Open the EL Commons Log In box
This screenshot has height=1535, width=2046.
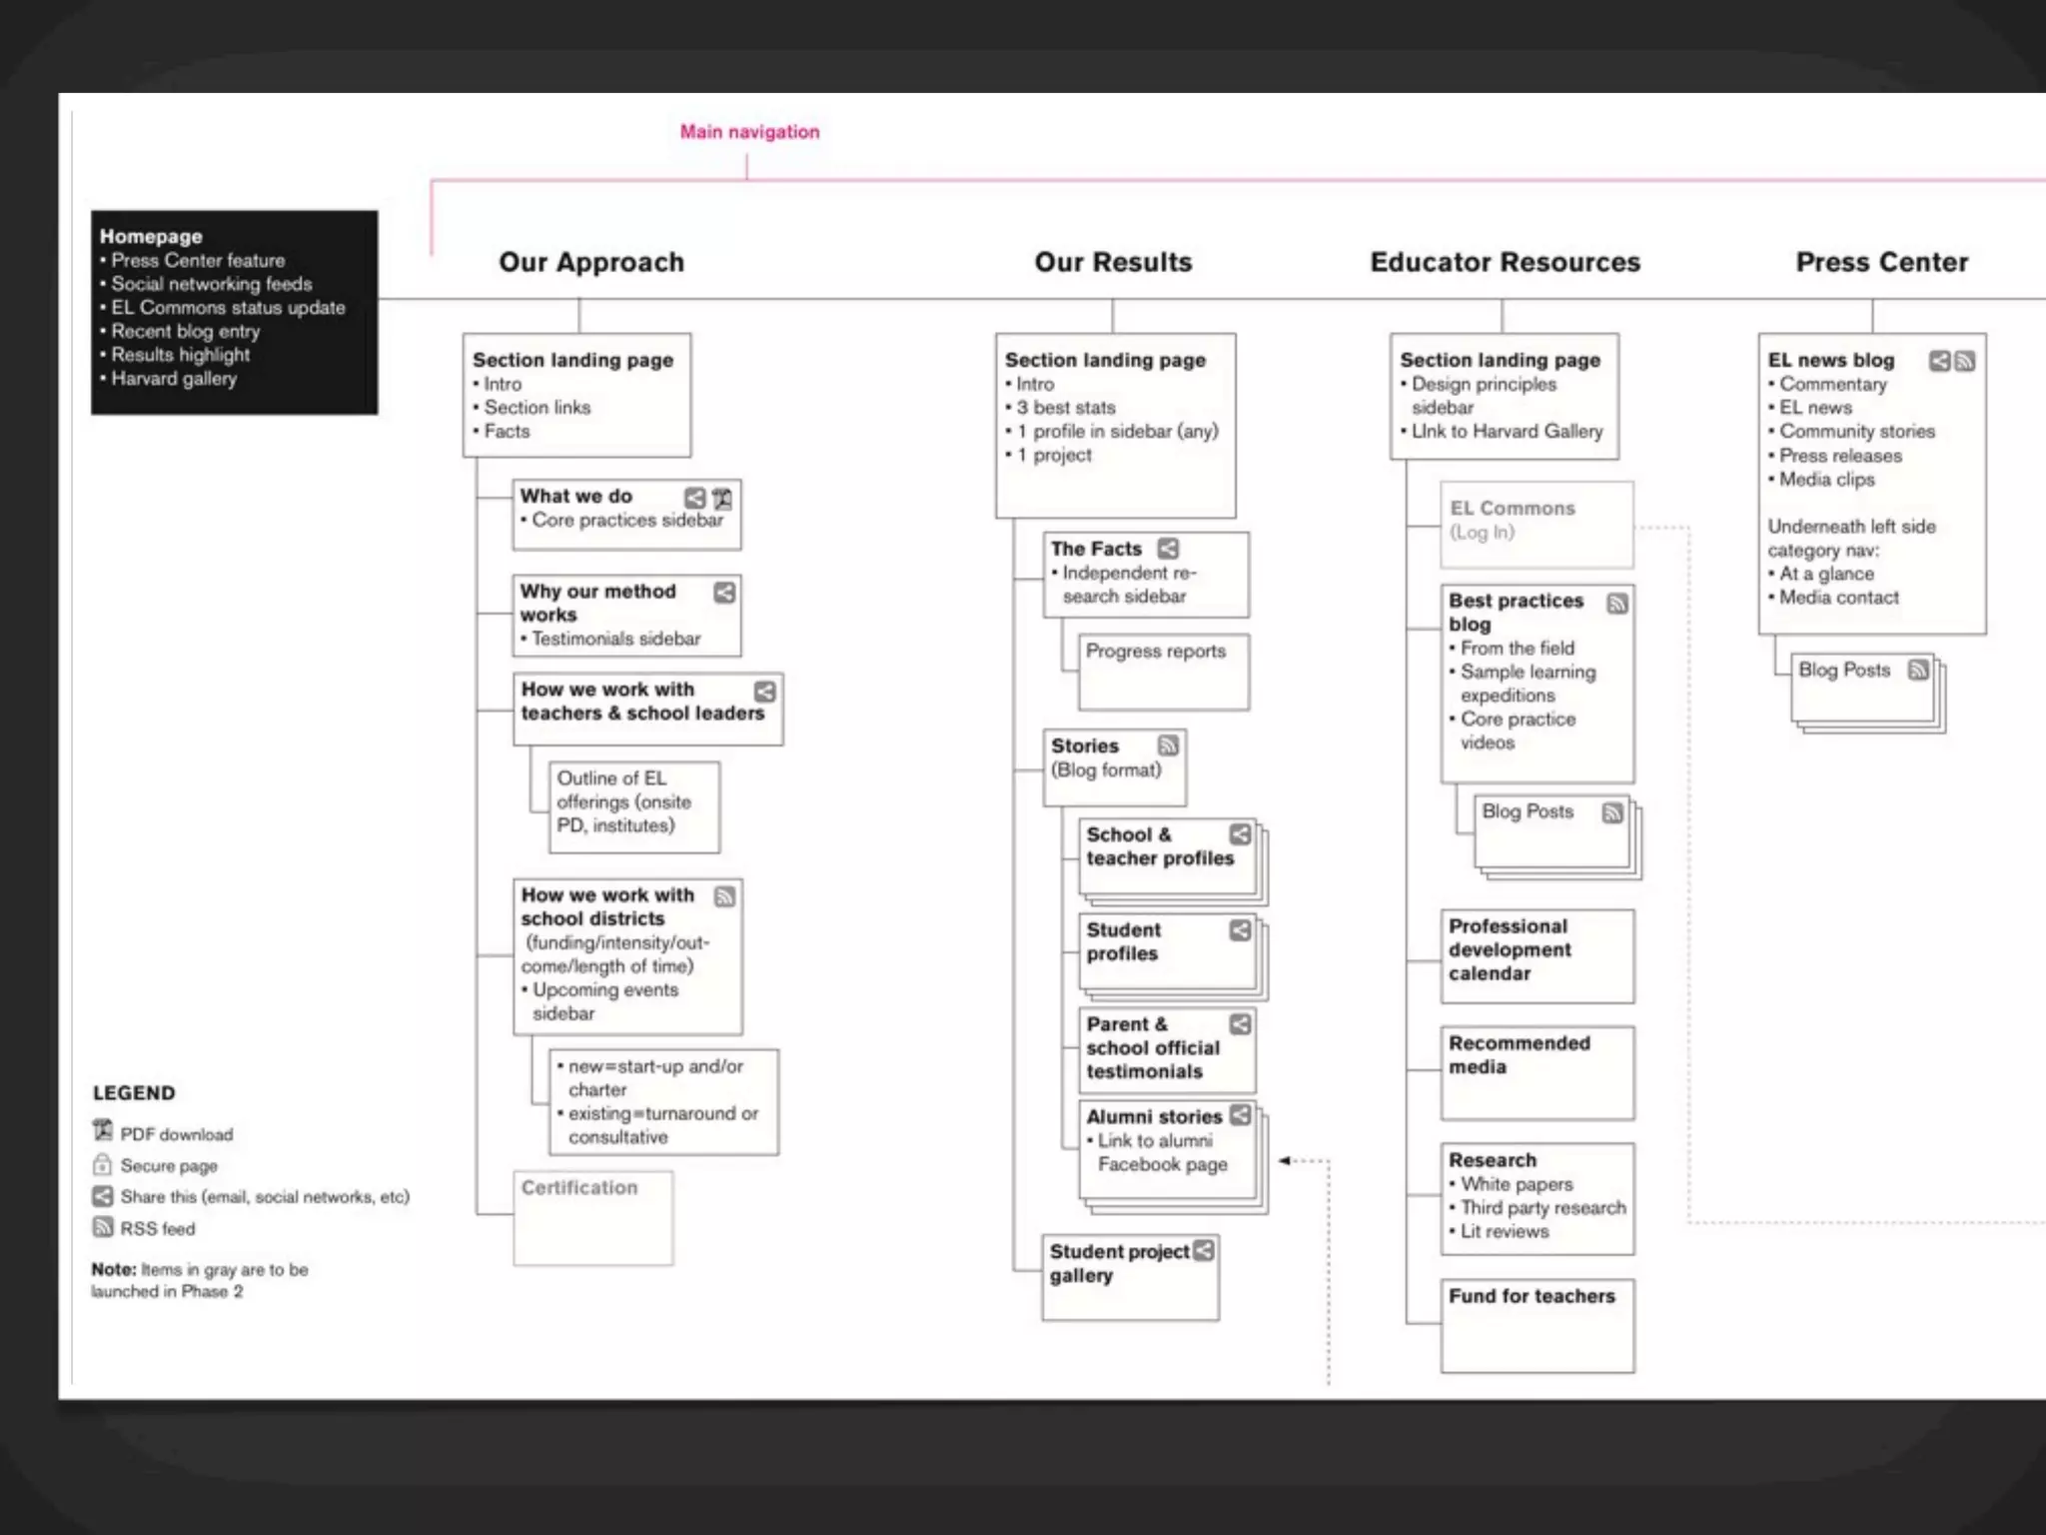1535,524
